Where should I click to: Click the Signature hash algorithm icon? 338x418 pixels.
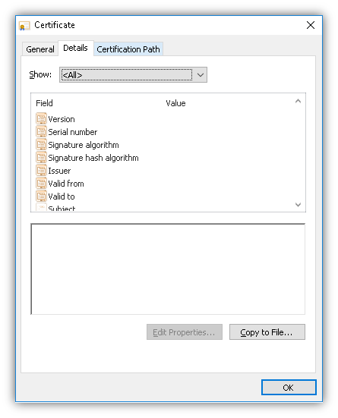click(x=41, y=157)
